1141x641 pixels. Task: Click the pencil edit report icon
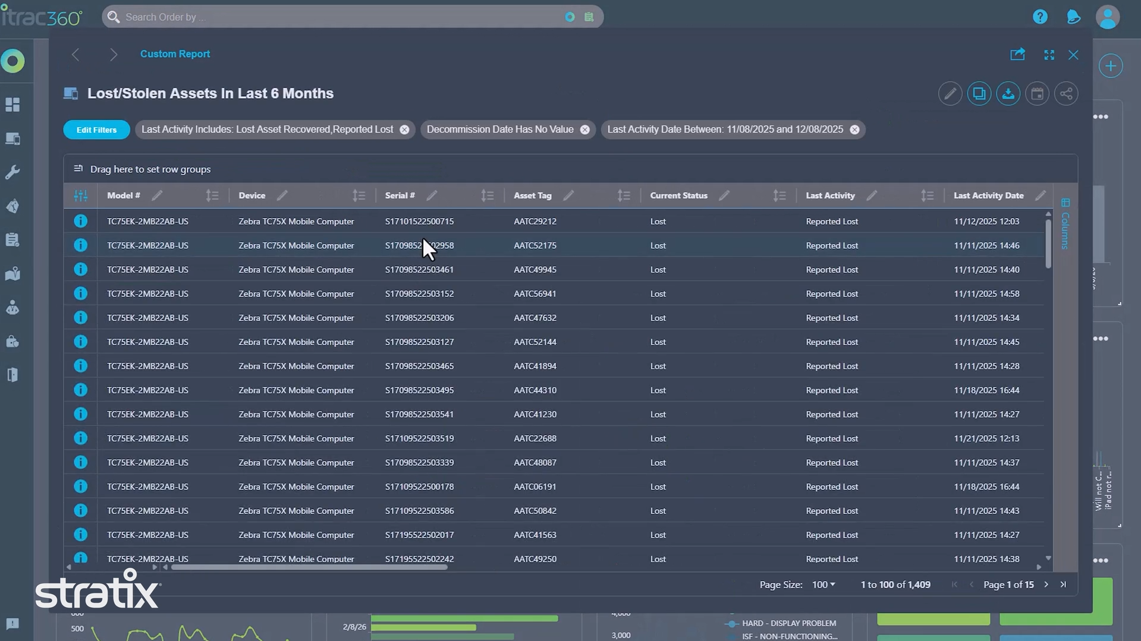coord(950,94)
